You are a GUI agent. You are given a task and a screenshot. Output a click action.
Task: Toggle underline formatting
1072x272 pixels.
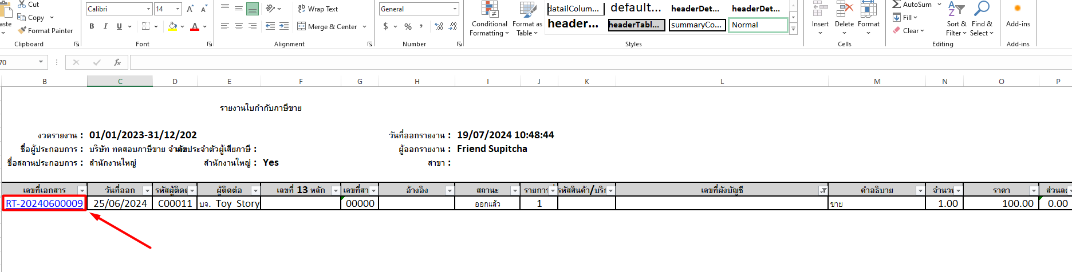[x=119, y=26]
